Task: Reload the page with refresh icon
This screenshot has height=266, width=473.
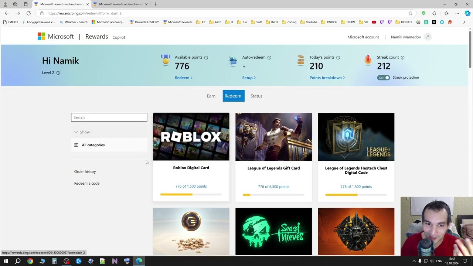Action: click(28, 13)
